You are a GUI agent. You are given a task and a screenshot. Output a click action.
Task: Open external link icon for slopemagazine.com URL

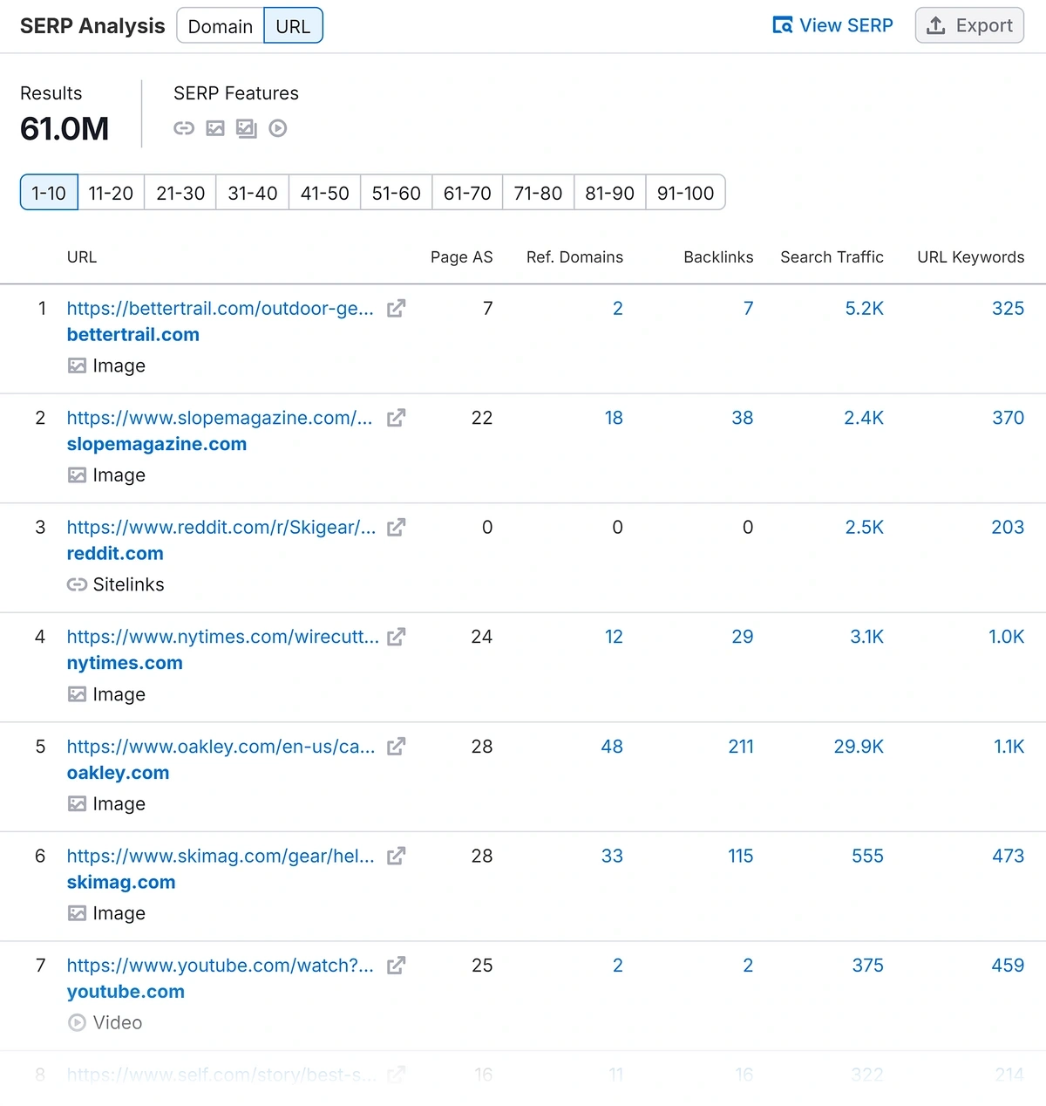396,418
